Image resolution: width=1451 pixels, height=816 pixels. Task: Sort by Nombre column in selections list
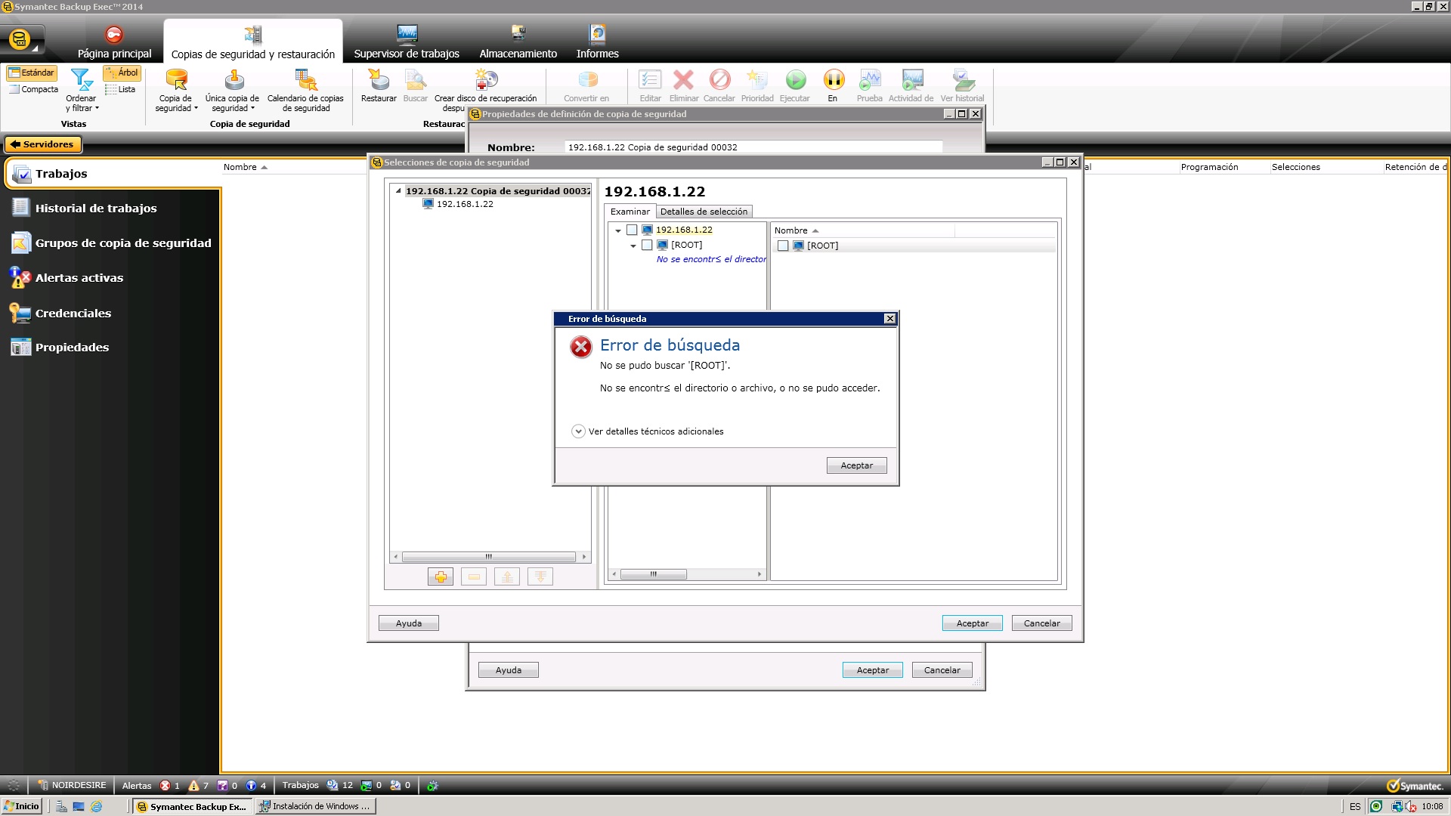click(x=790, y=230)
